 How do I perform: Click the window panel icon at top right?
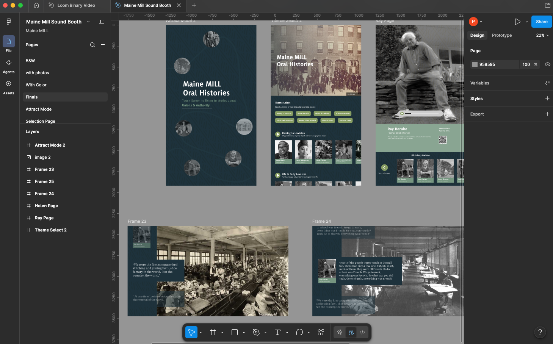548,5
